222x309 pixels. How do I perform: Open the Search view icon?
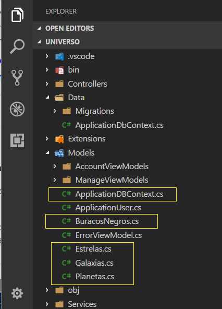click(x=17, y=46)
